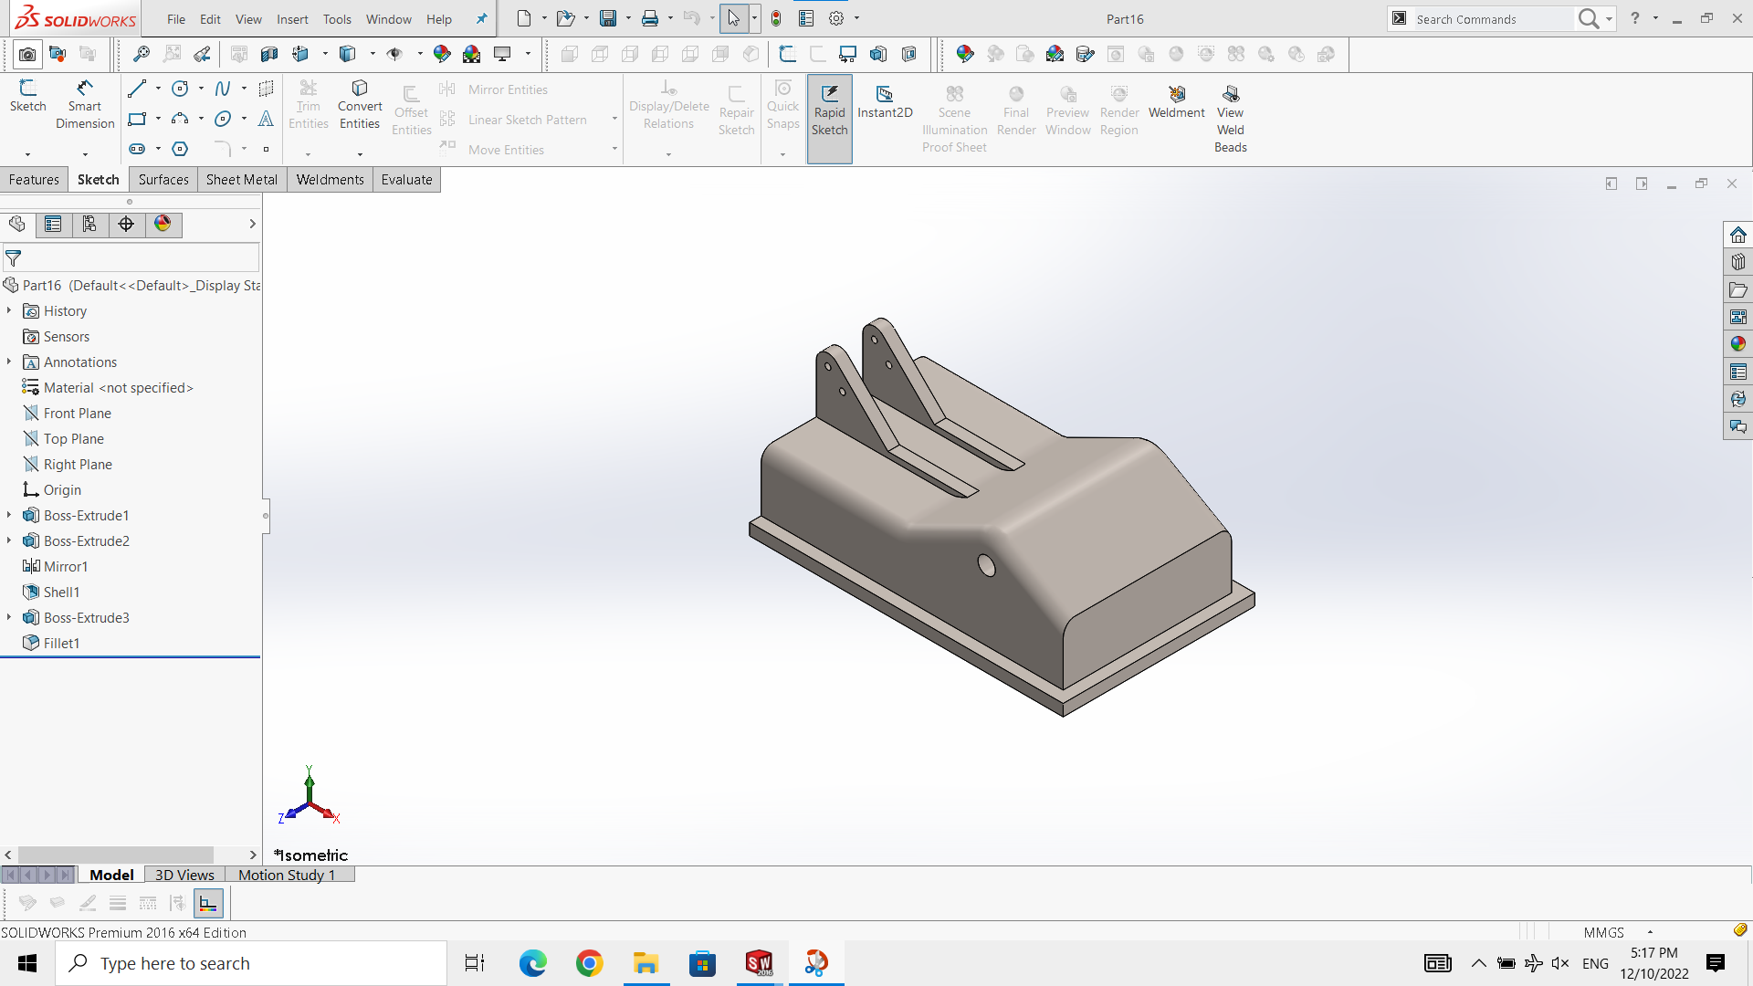The image size is (1753, 986).
Task: Select the Line sketch tool
Action: pos(137,89)
